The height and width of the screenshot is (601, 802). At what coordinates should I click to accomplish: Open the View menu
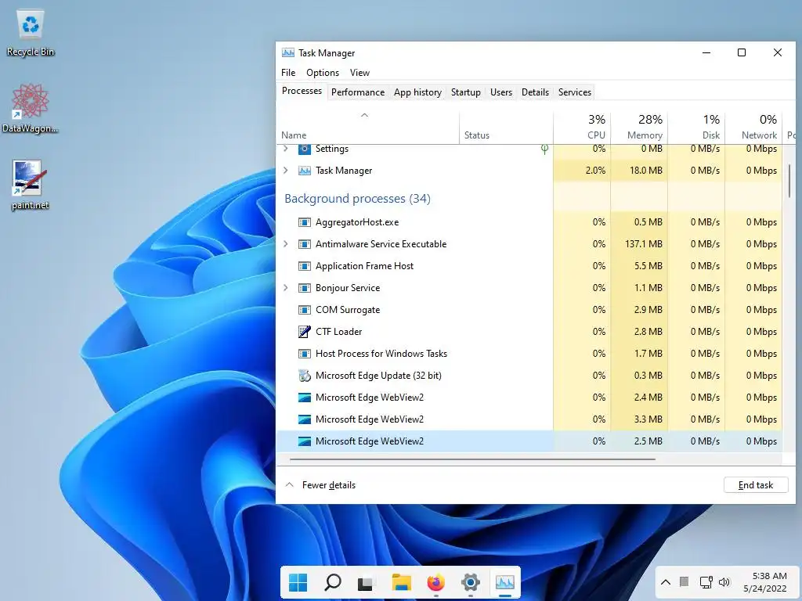click(x=359, y=73)
